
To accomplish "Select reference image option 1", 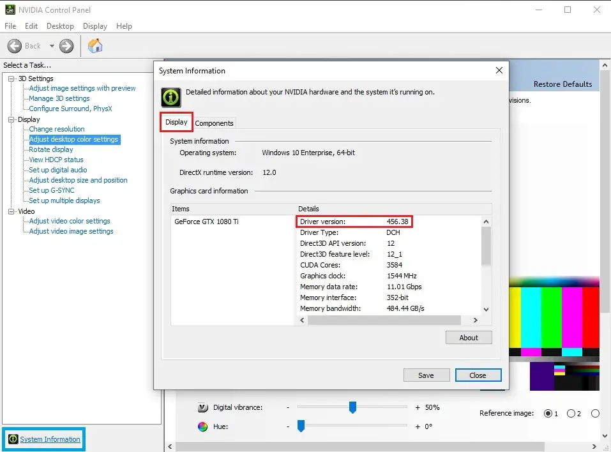I will [x=548, y=414].
